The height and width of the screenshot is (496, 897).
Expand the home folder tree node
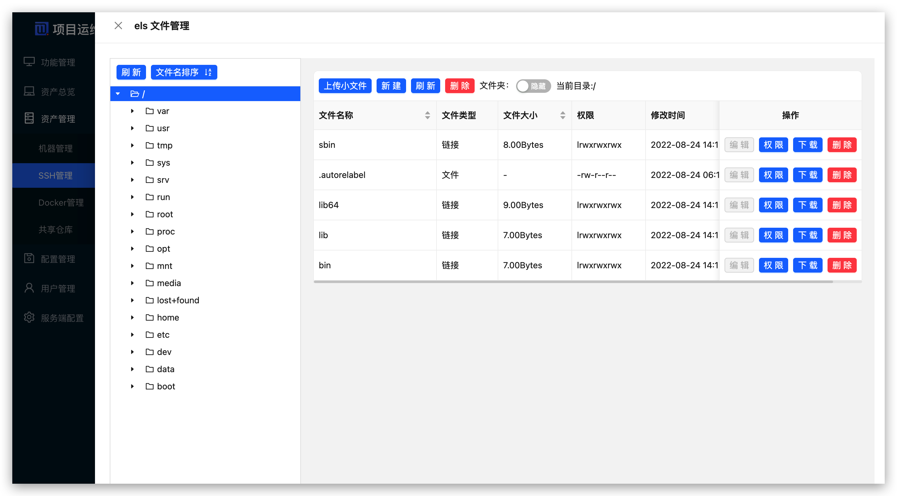pyautogui.click(x=132, y=317)
